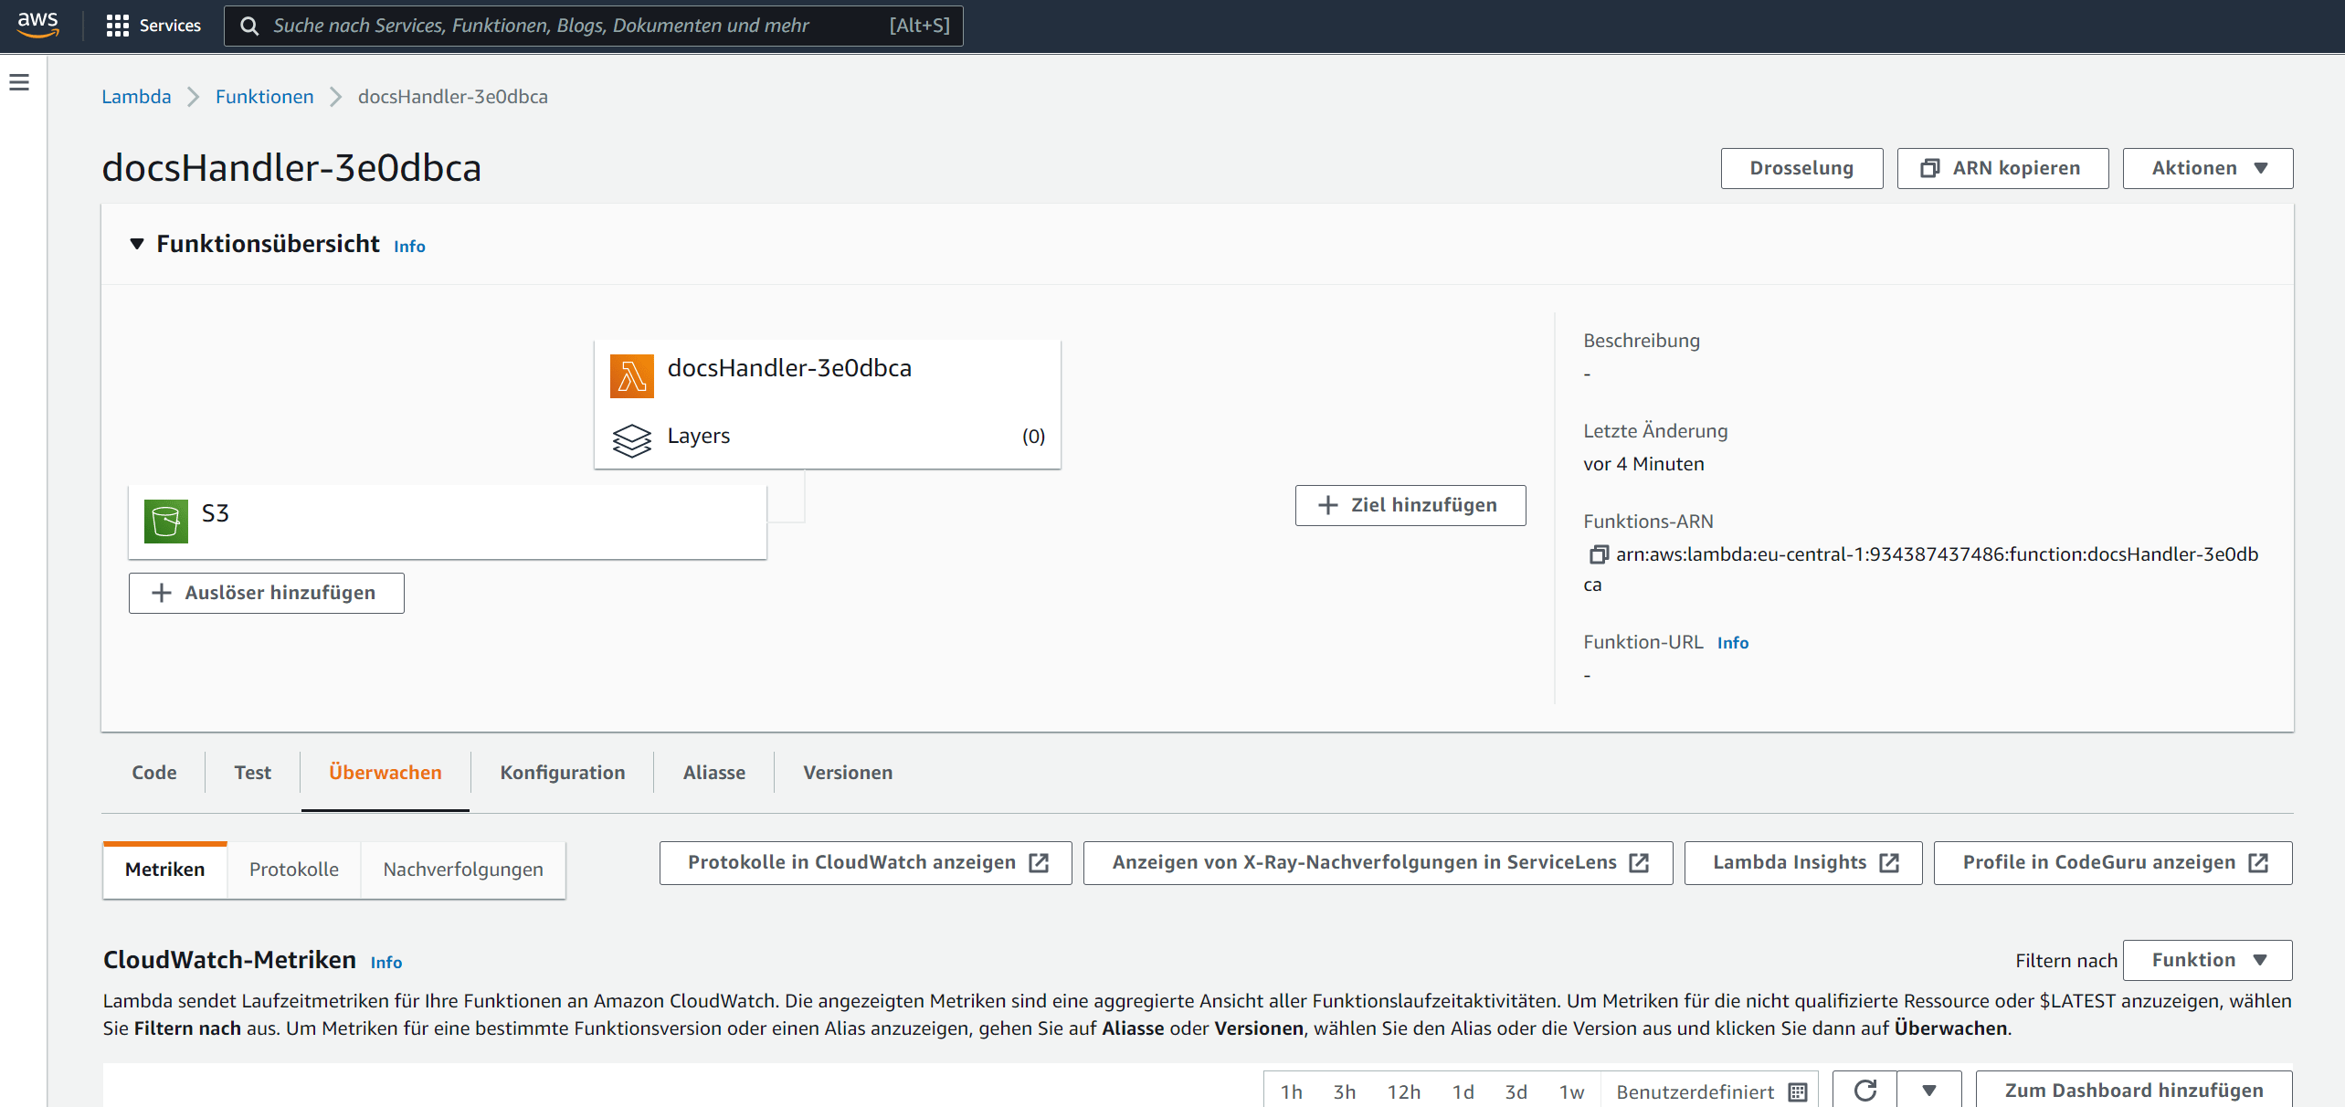
Task: Select the 1h time range
Action: [x=1292, y=1092]
